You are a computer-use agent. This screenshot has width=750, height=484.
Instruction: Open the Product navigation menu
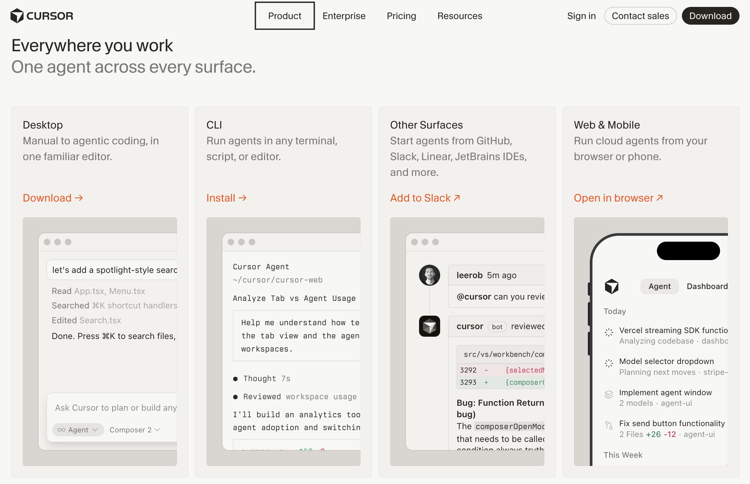285,16
